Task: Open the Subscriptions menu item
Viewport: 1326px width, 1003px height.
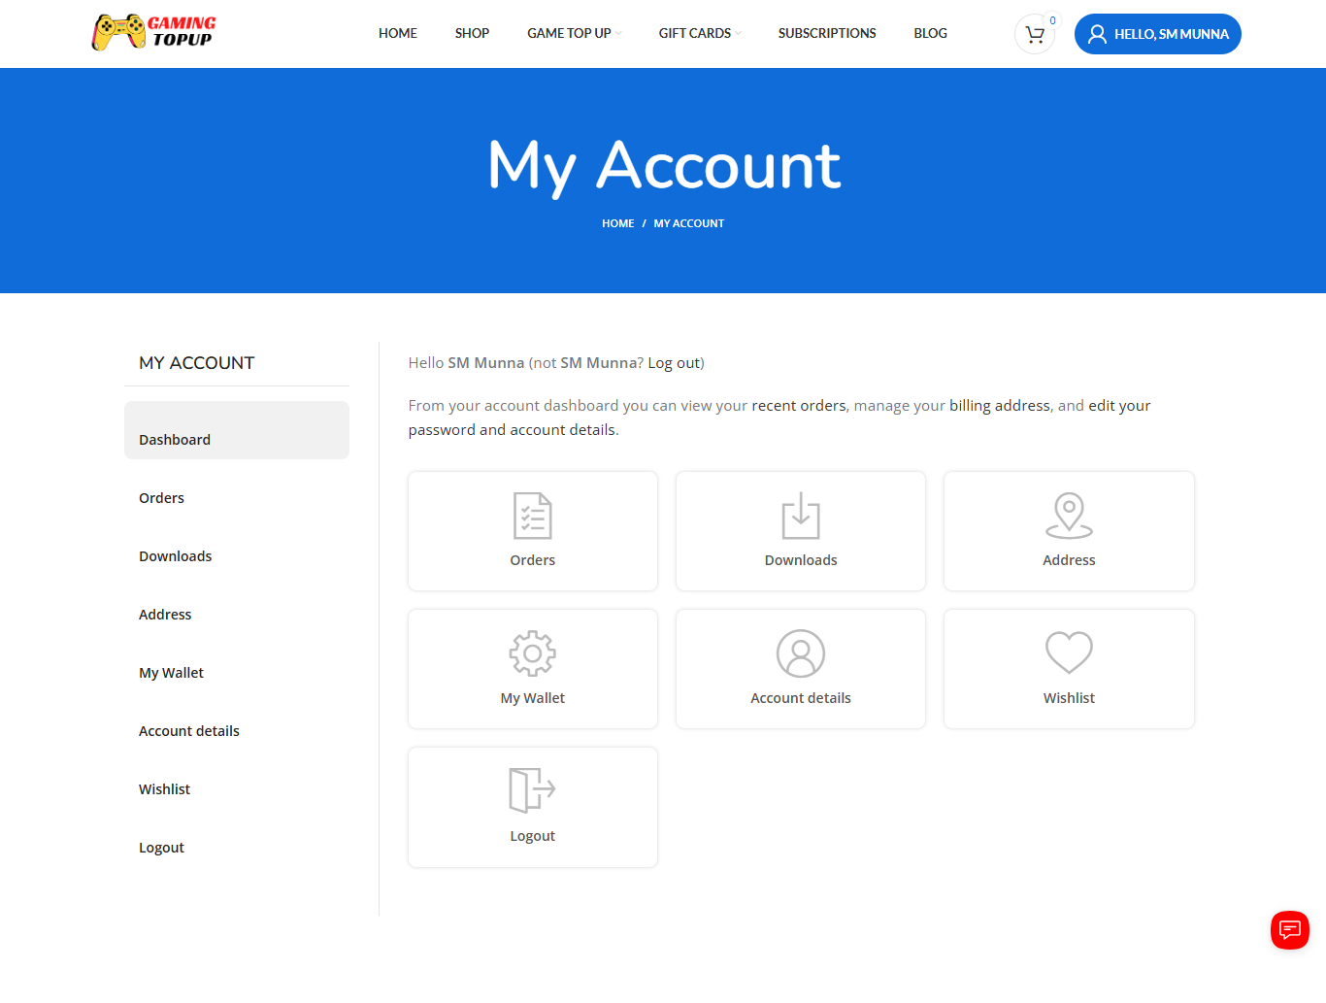Action: tap(827, 33)
